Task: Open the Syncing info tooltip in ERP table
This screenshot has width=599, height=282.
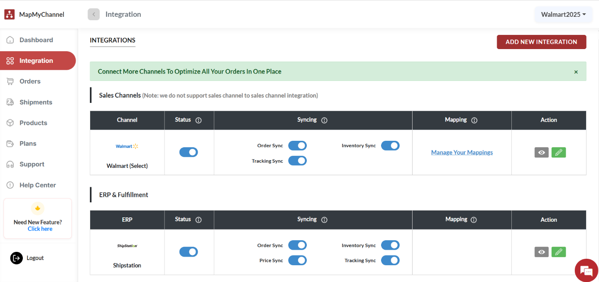Action: click(324, 220)
